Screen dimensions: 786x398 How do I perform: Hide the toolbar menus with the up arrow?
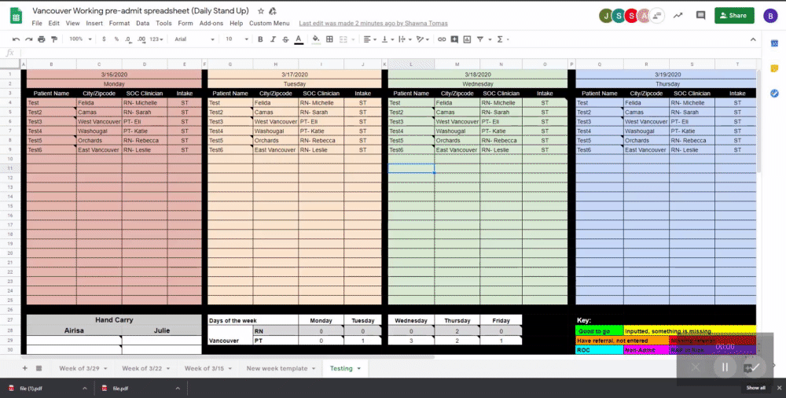coord(753,39)
